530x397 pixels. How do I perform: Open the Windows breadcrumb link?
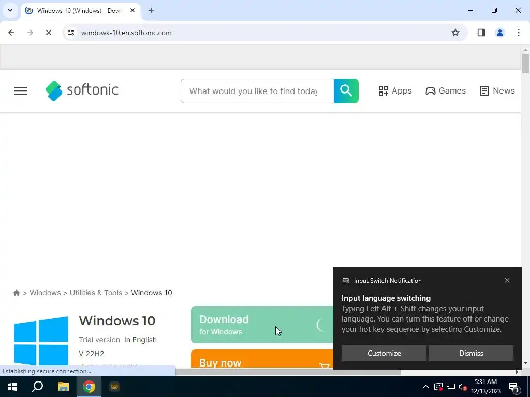45,293
